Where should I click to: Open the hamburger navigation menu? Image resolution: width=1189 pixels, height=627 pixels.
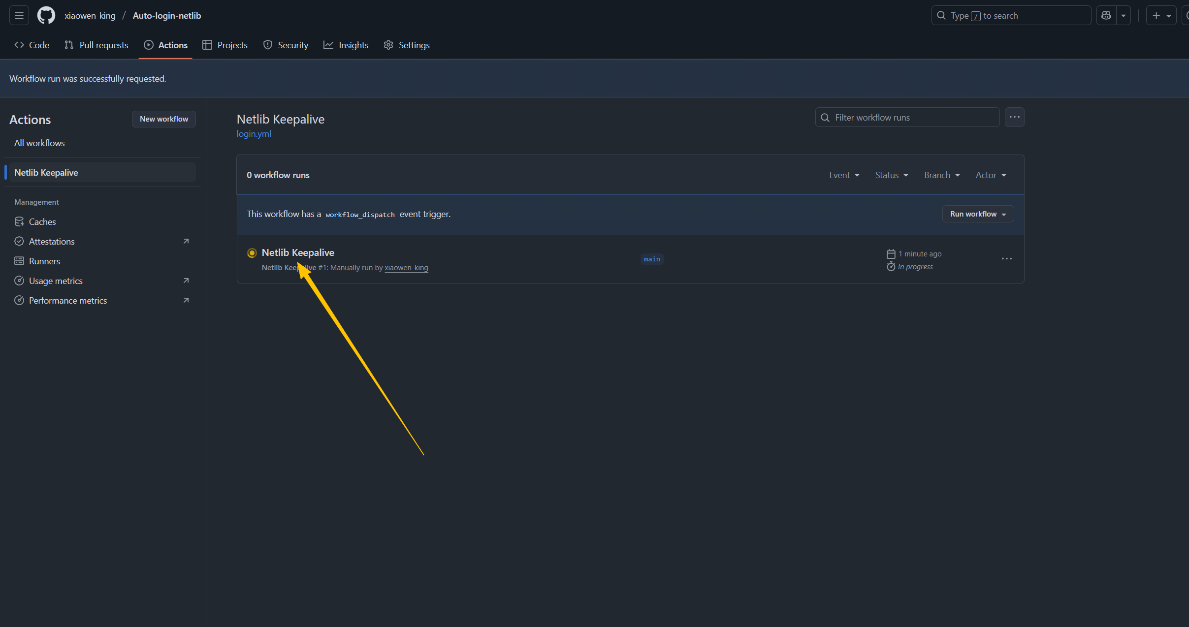click(x=19, y=16)
